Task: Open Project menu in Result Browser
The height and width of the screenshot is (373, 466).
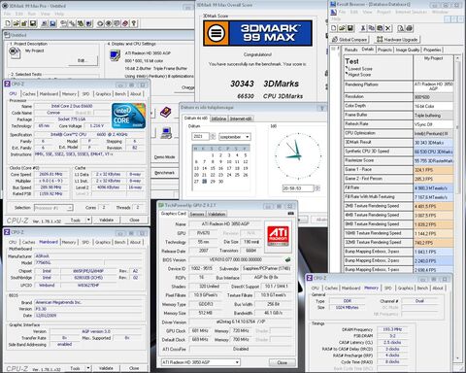Action: click(384, 12)
